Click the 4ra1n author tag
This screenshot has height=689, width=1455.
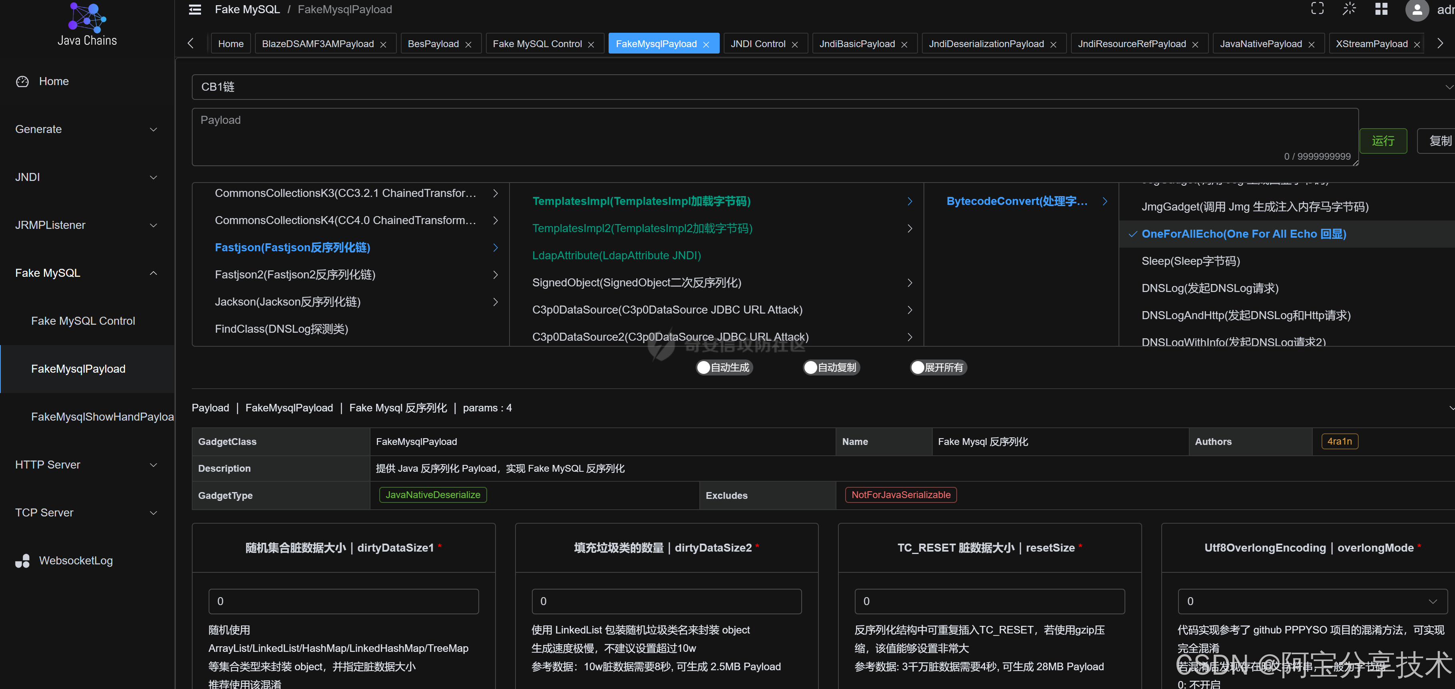click(x=1339, y=442)
